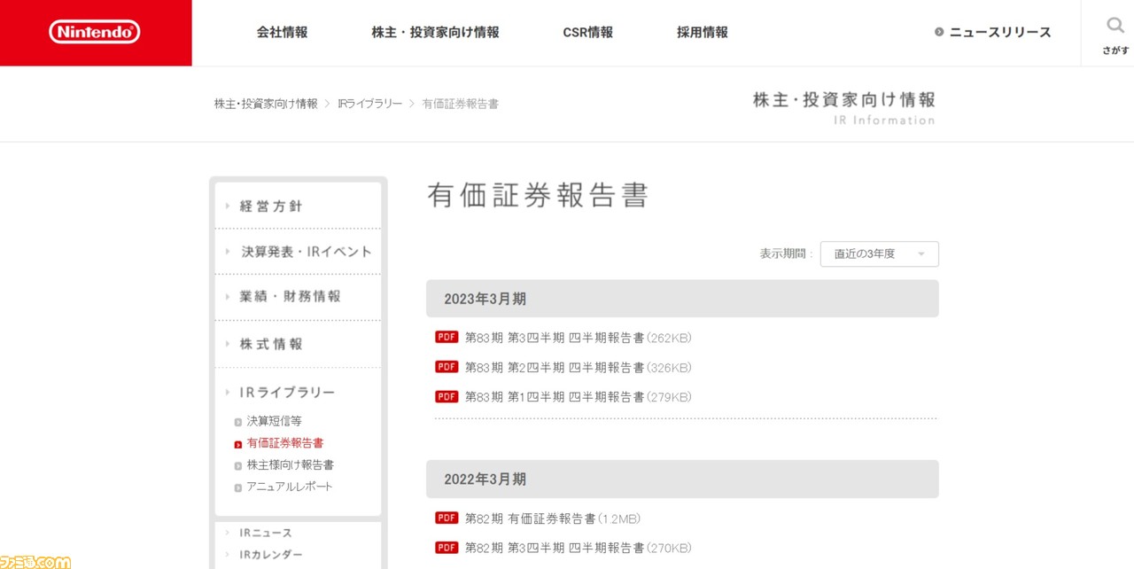Click PDF icon for 第83期 第3四半期 report

(x=447, y=337)
